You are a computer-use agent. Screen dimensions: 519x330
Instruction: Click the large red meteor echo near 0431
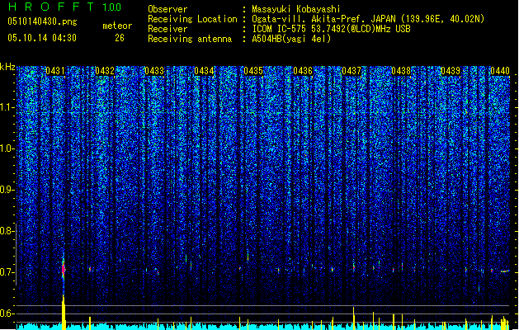(x=64, y=268)
